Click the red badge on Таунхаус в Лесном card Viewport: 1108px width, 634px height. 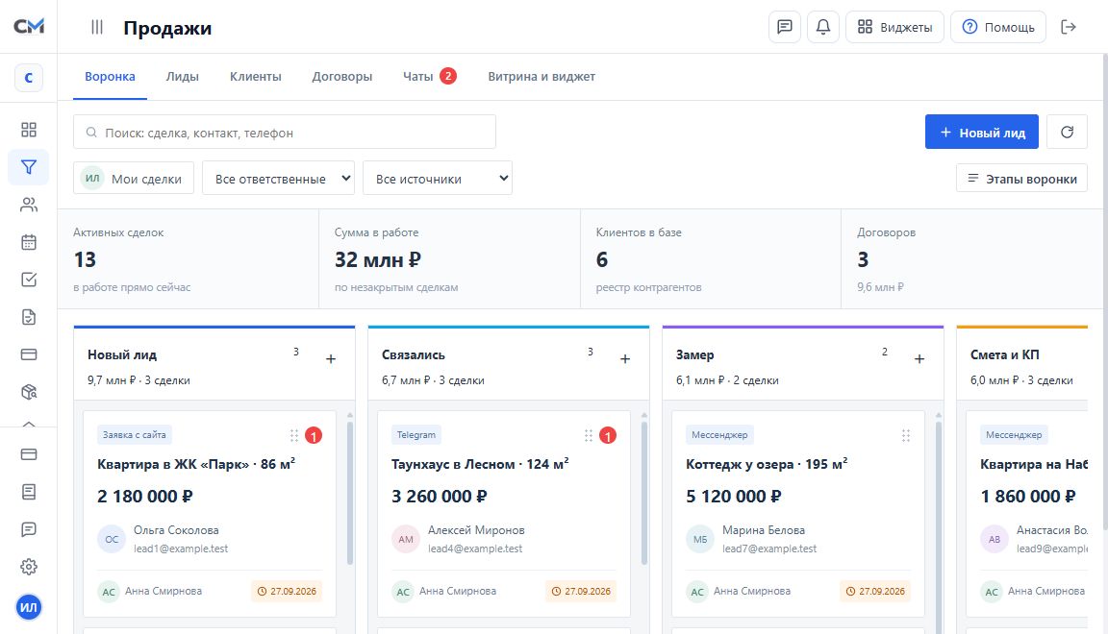pos(608,435)
